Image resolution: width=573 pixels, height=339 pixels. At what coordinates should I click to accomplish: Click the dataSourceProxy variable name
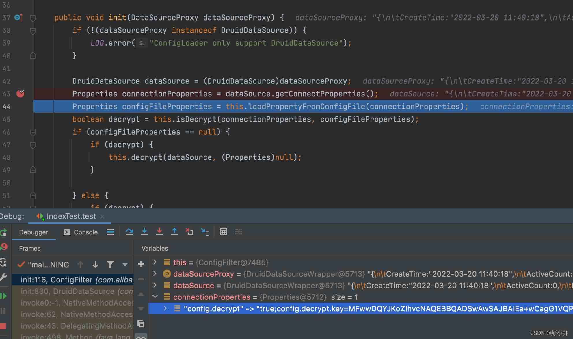(x=204, y=274)
